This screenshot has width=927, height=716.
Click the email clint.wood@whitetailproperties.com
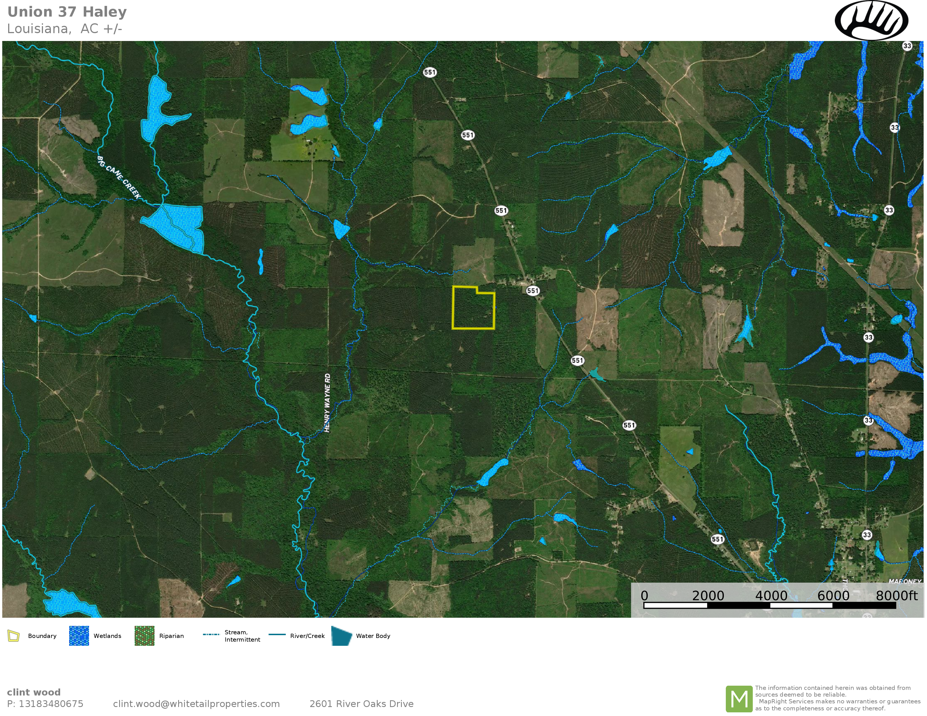click(x=196, y=704)
